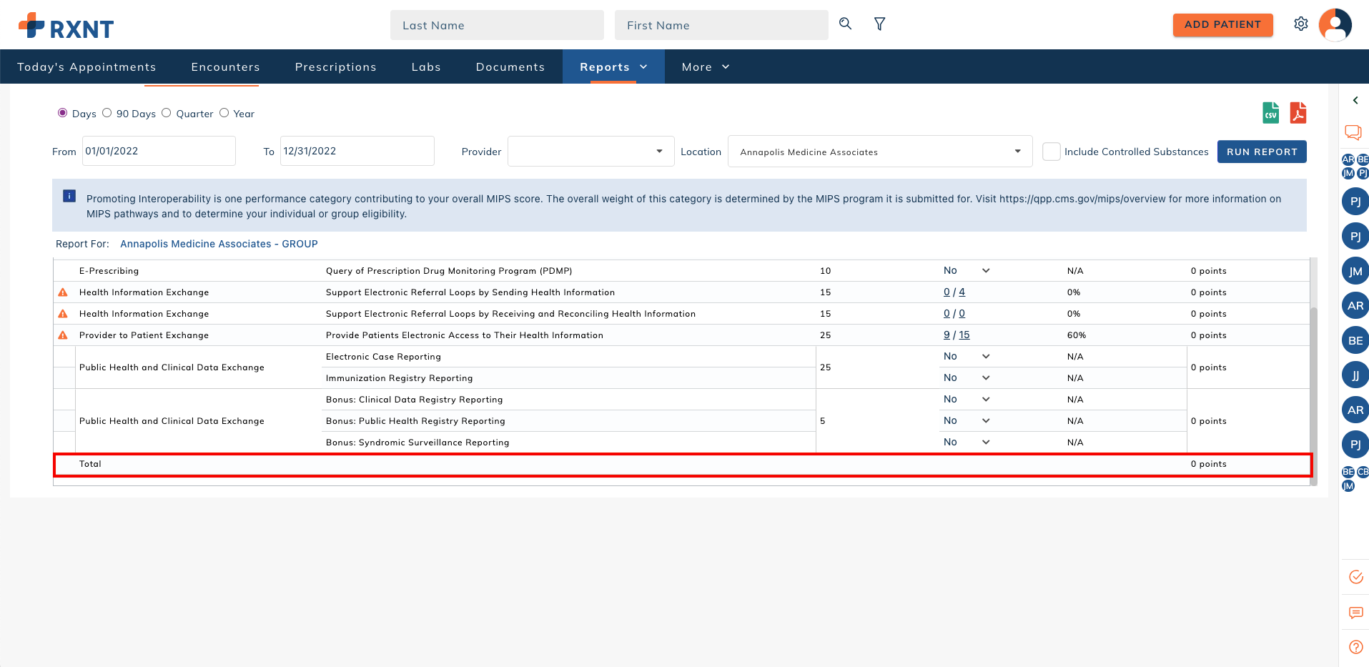Open the message icon in sidebar bottom
The image size is (1369, 667).
1355,613
